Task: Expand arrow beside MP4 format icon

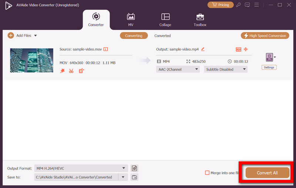Action: 275,57
